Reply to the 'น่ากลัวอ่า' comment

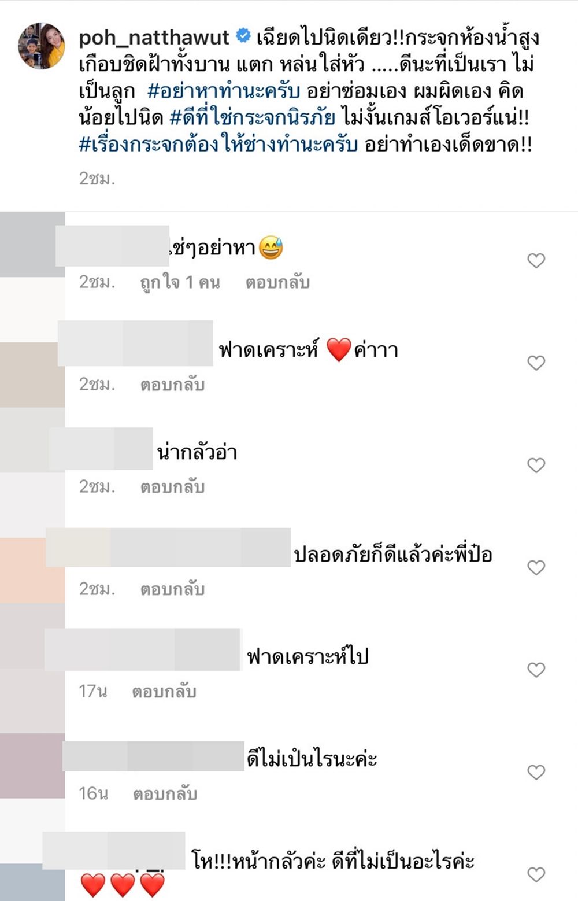pos(172,487)
